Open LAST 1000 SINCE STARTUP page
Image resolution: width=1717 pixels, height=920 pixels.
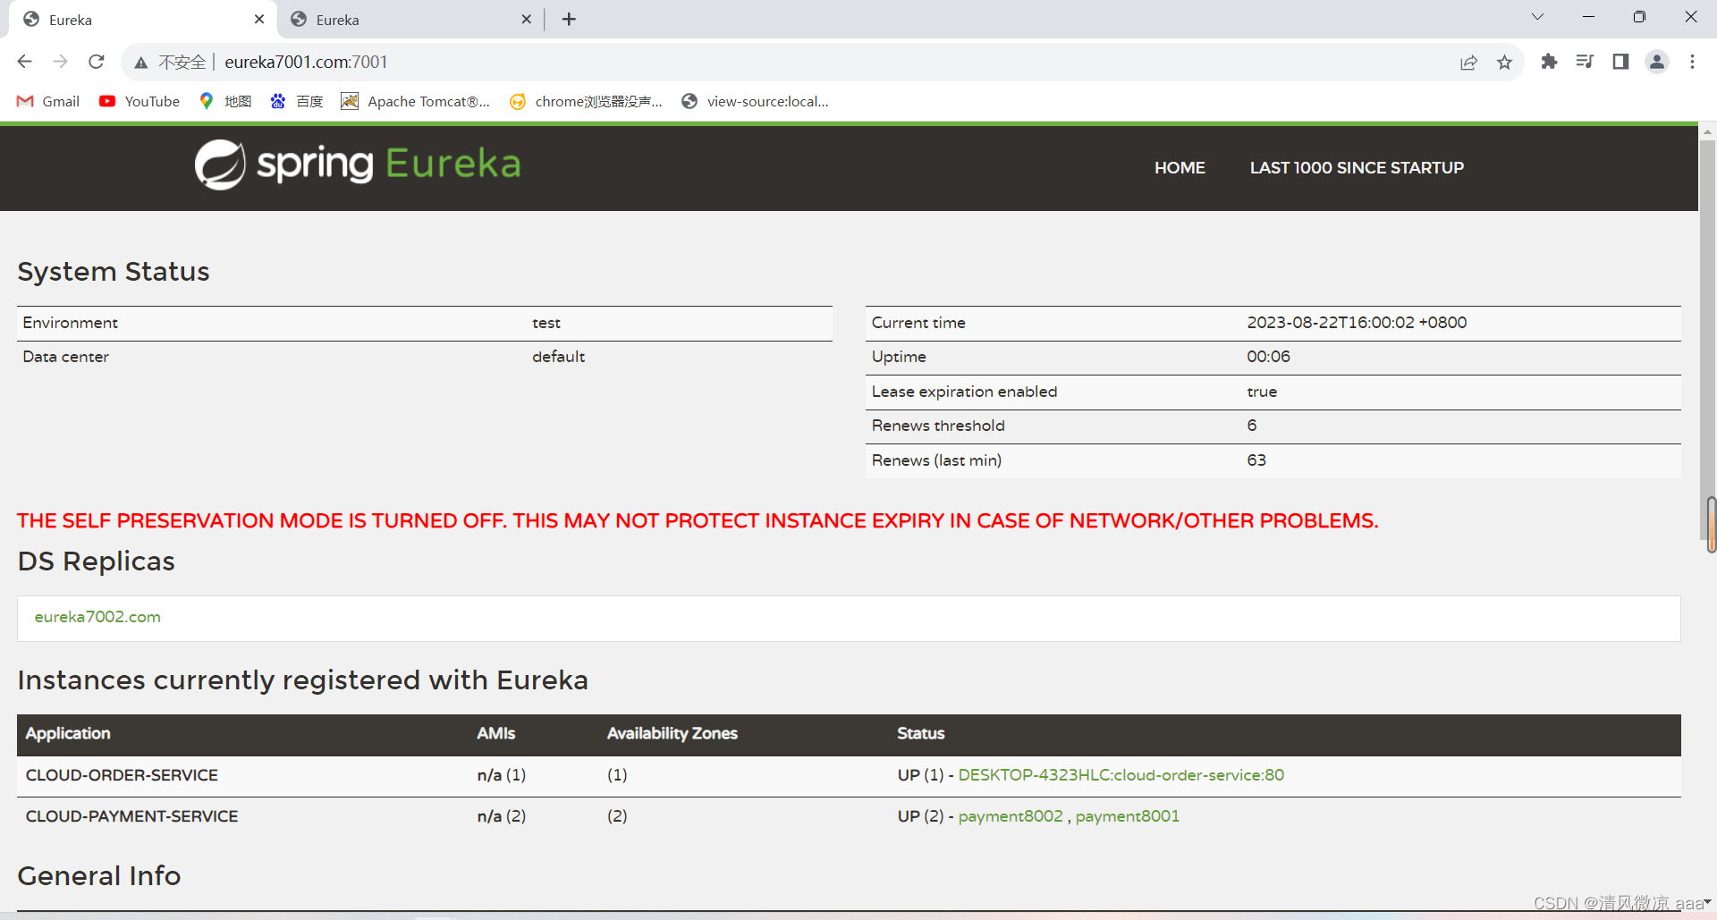coord(1357,167)
